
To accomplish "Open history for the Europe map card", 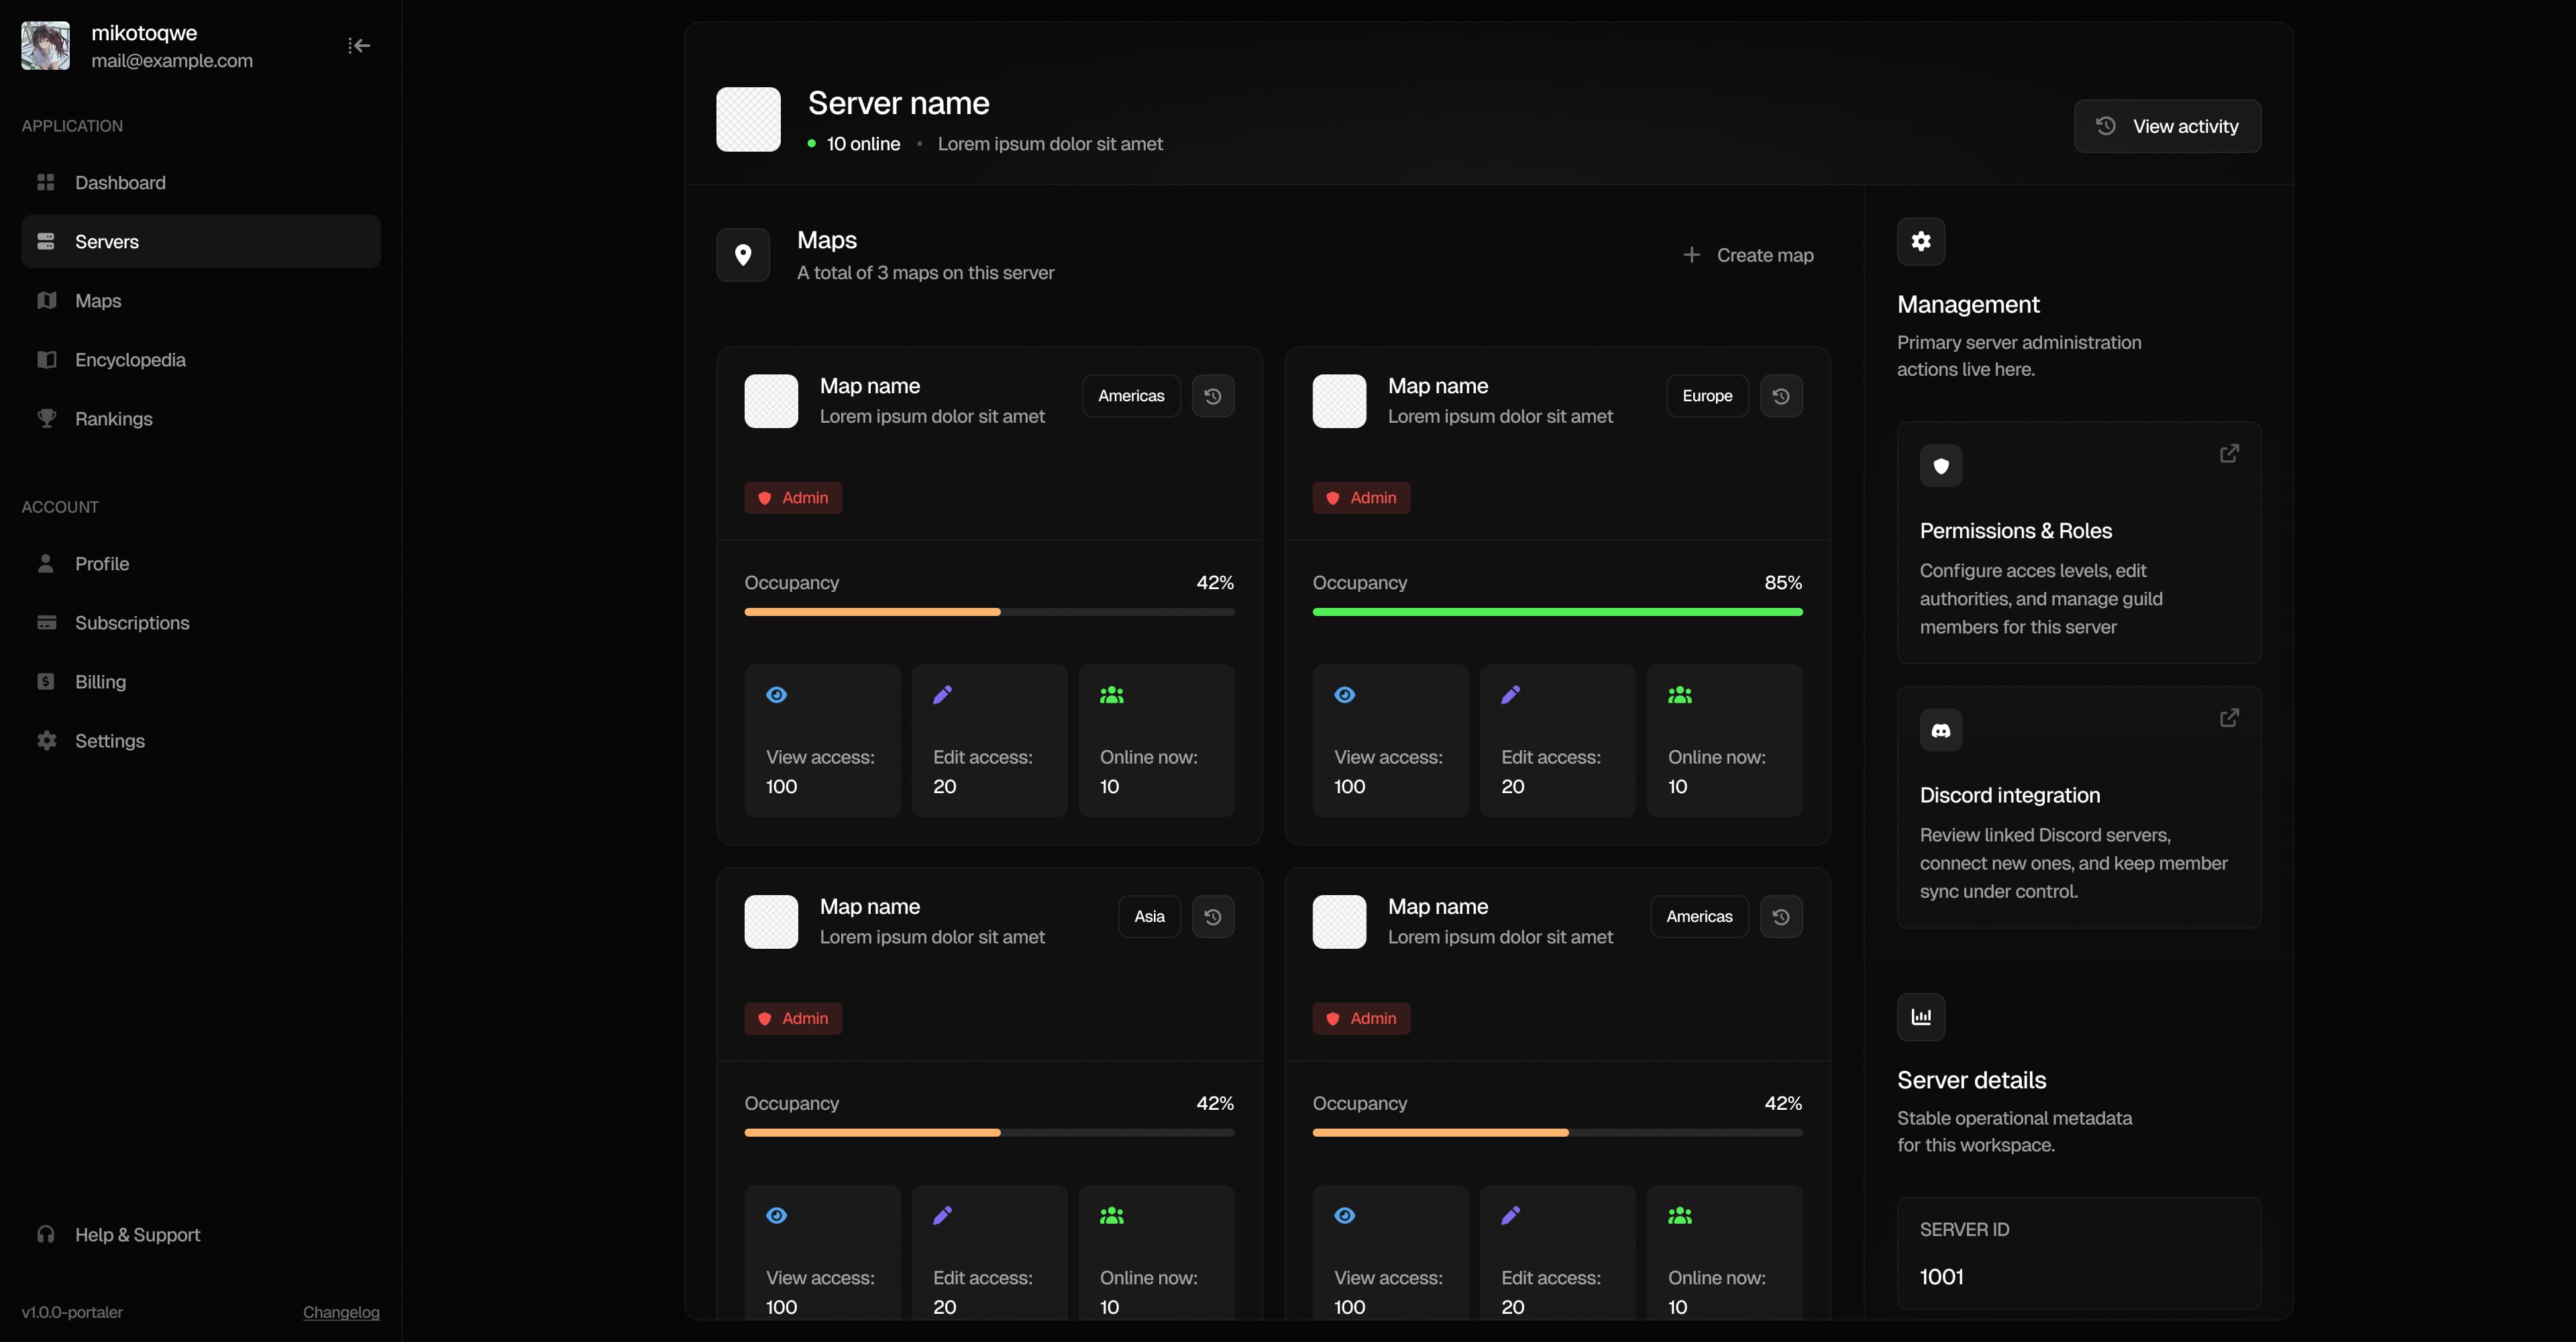I will (1781, 396).
